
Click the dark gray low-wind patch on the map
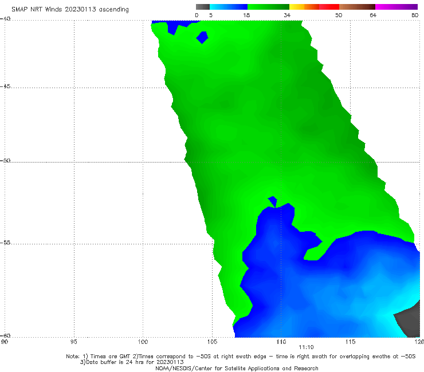coord(410,322)
